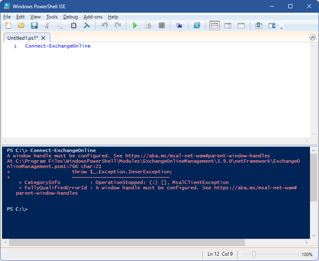Click the console vertical scrollbar thumb
The height and width of the screenshot is (261, 319).
(313, 177)
